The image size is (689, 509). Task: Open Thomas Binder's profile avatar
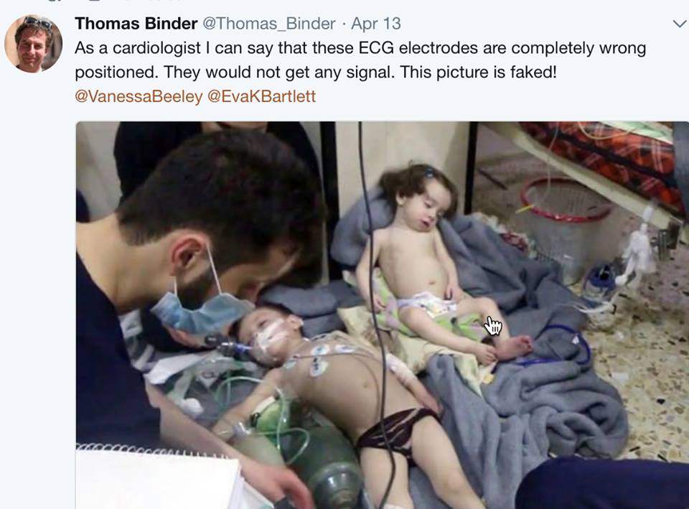click(34, 44)
